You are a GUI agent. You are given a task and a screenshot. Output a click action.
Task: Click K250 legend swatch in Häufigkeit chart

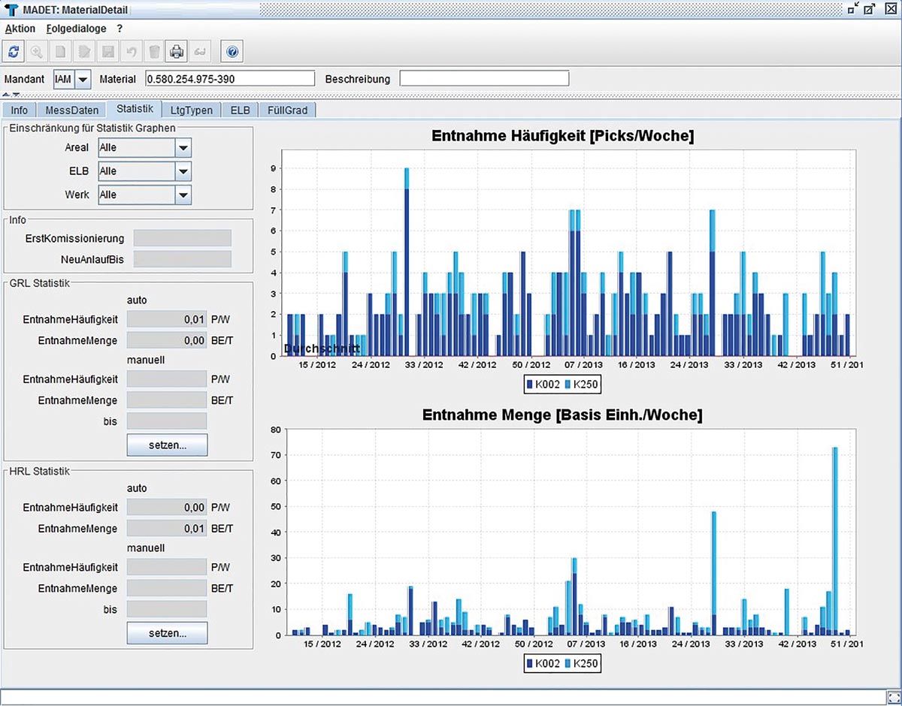(568, 385)
